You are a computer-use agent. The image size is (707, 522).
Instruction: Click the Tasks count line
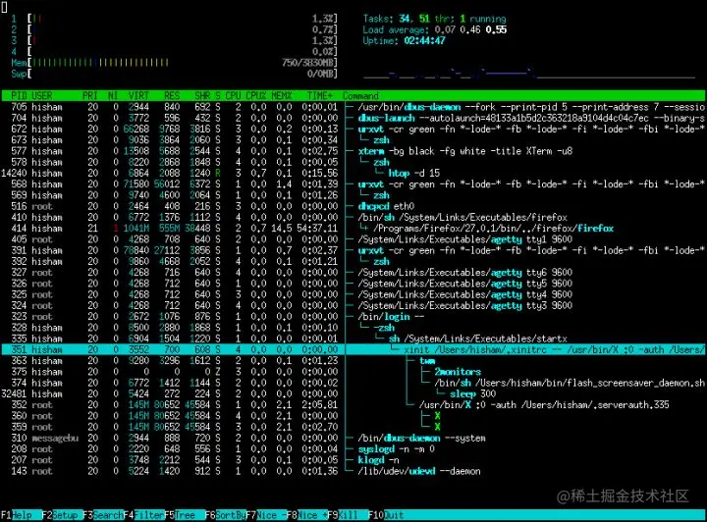[435, 19]
